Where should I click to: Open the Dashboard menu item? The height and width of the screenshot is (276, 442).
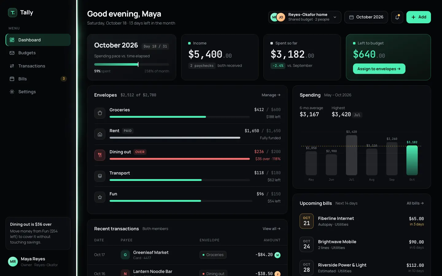pyautogui.click(x=38, y=40)
